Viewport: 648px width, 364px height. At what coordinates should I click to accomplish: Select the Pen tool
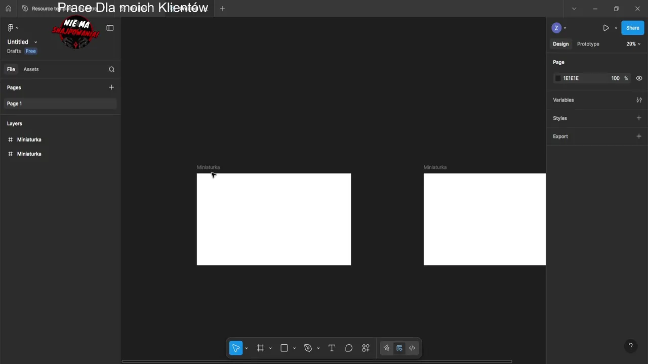[308, 348]
